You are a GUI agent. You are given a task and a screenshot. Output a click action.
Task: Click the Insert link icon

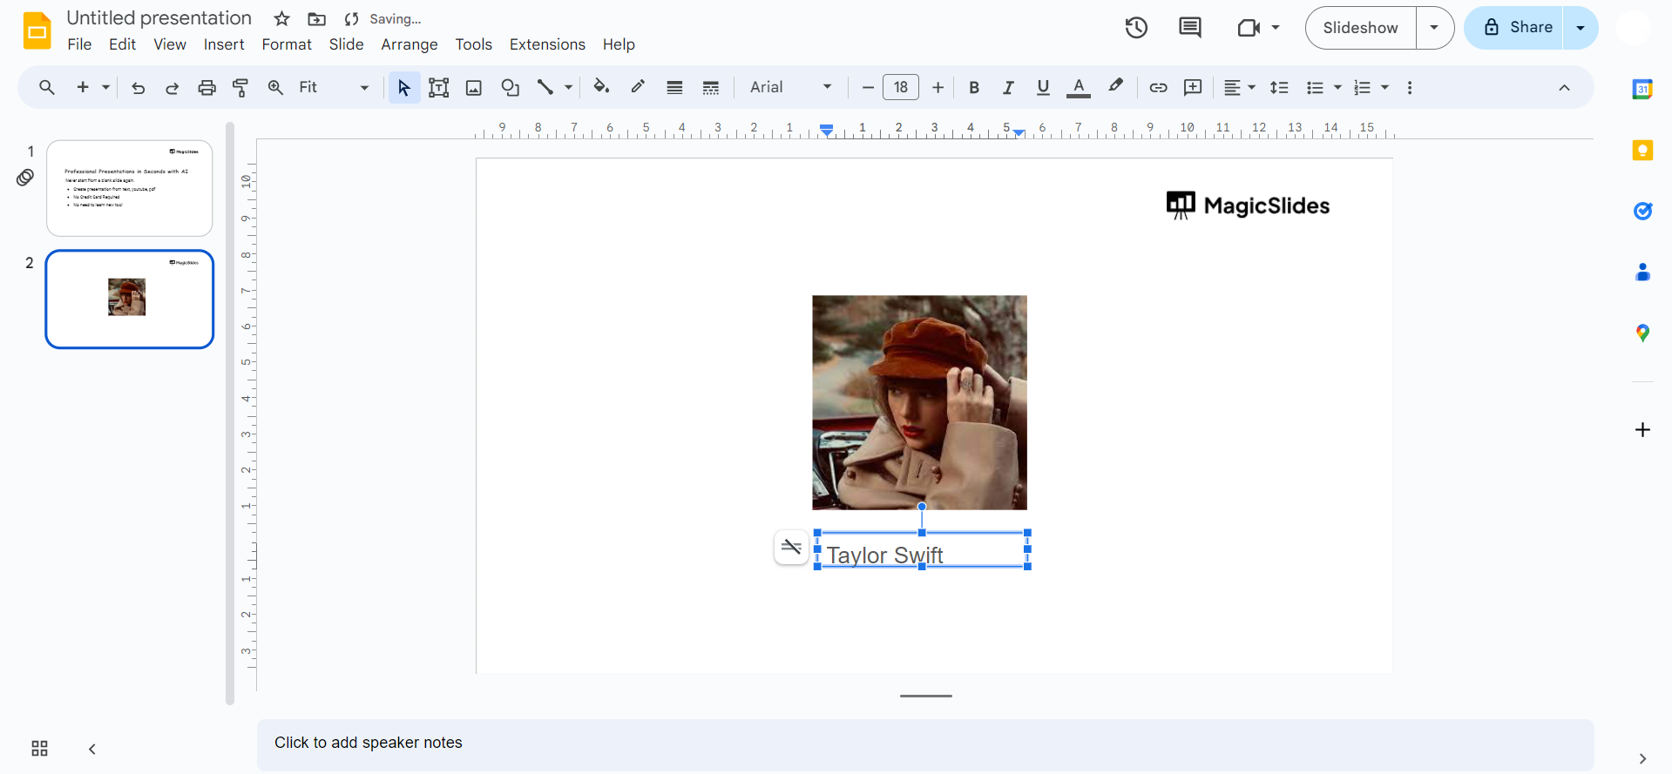pos(1158,87)
